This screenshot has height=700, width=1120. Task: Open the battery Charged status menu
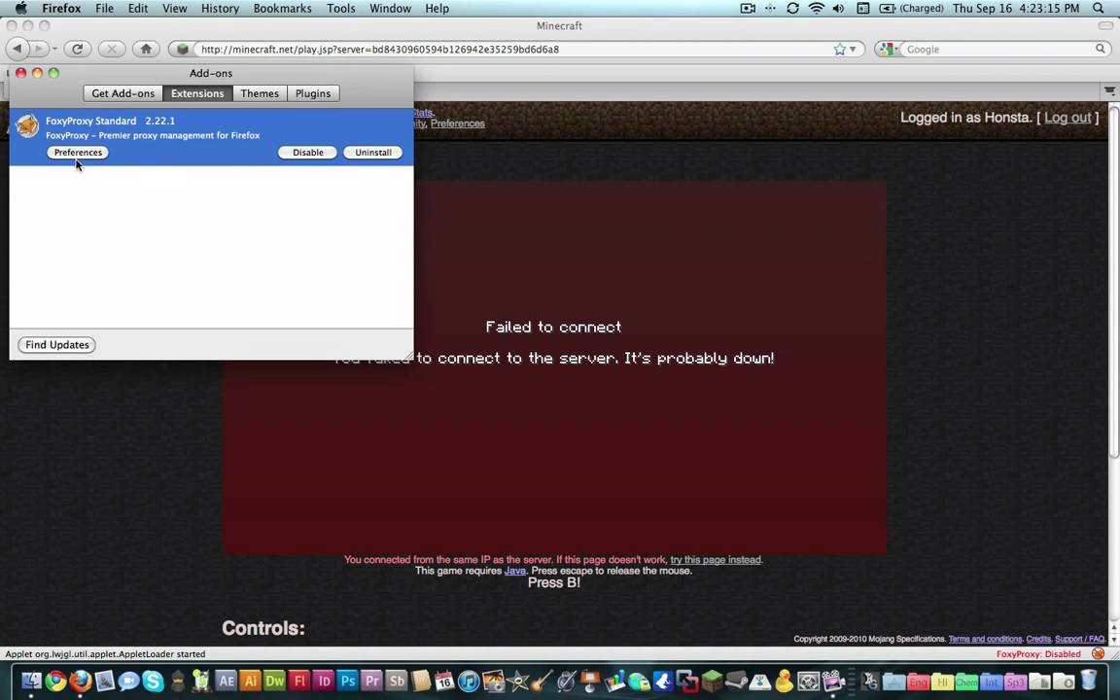pos(911,9)
